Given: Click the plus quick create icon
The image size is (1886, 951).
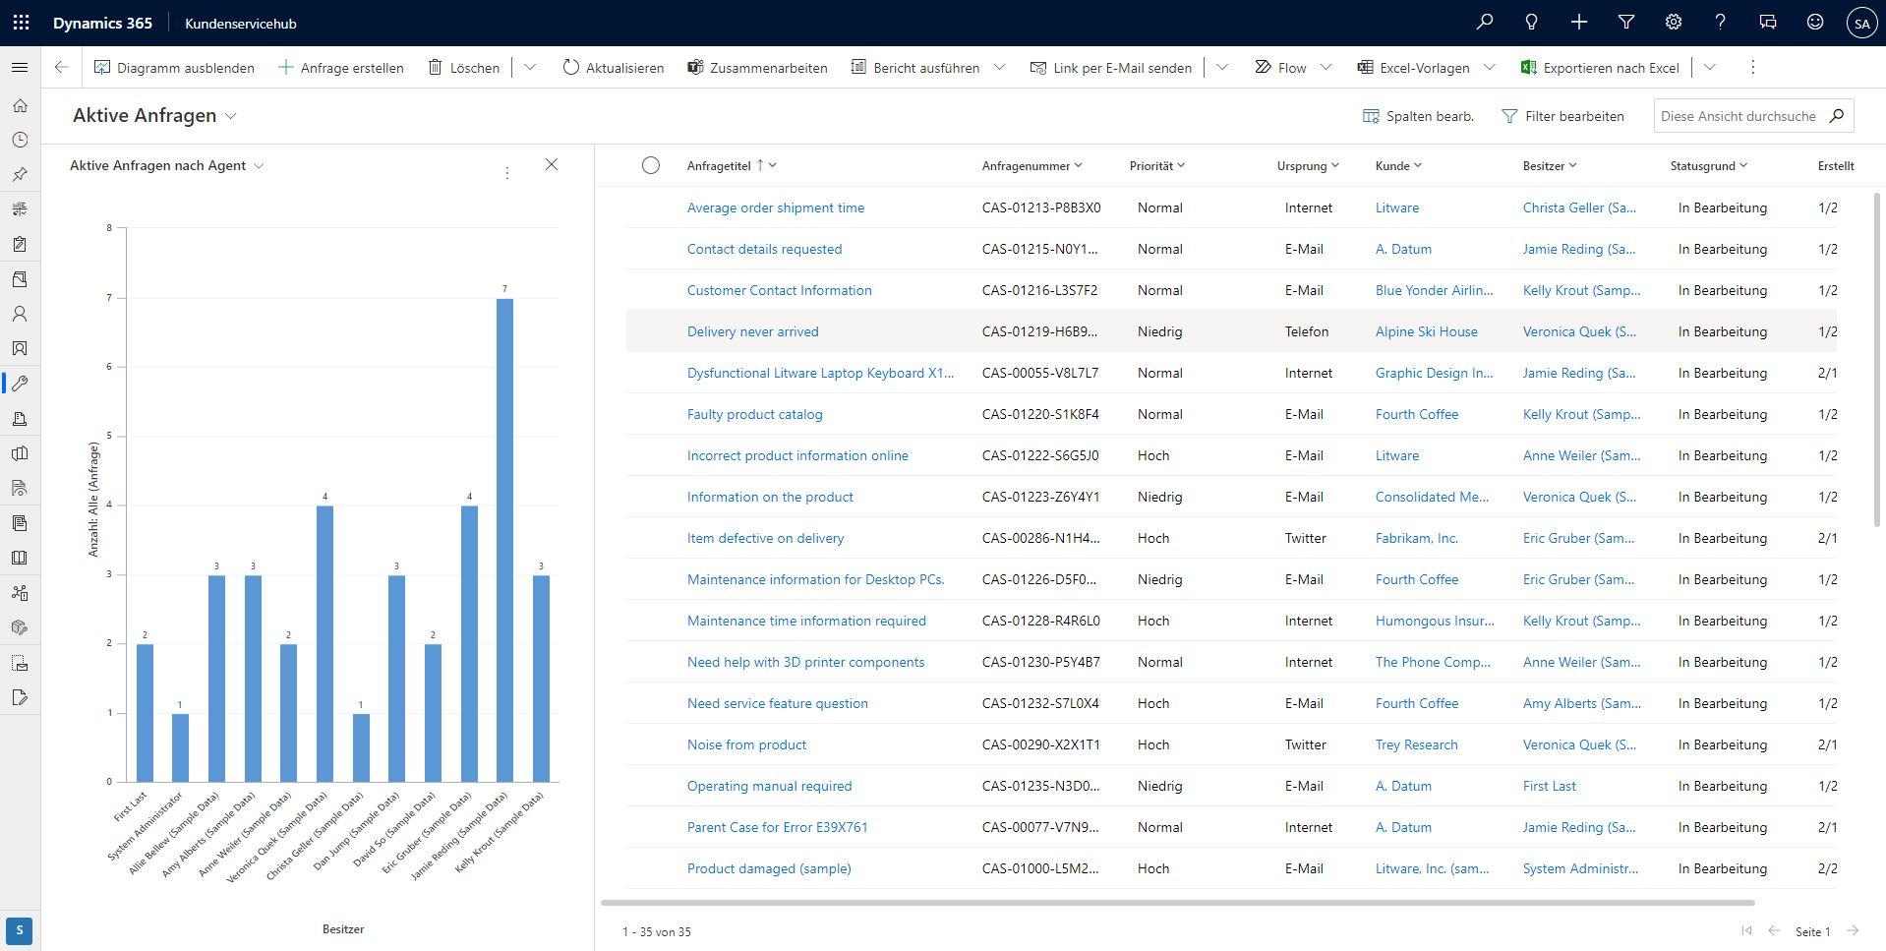Looking at the screenshot, I should click(1579, 23).
